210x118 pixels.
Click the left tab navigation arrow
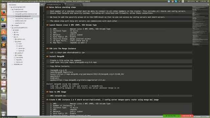pyautogui.click(x=41, y=5)
